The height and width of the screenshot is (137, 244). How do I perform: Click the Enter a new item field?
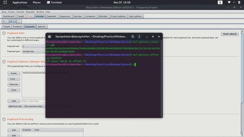point(34,101)
